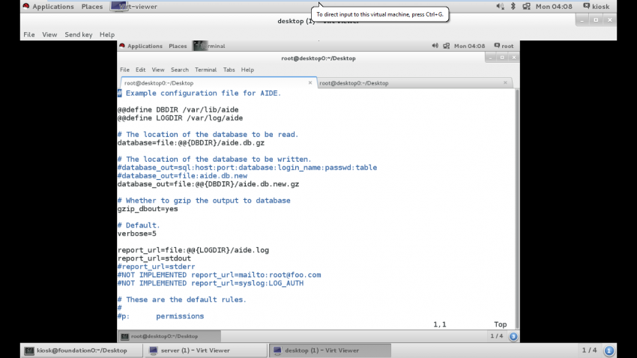This screenshot has height=358, width=637.
Task: Click the guest volume icon beside Mon 04:08
Action: [435, 46]
